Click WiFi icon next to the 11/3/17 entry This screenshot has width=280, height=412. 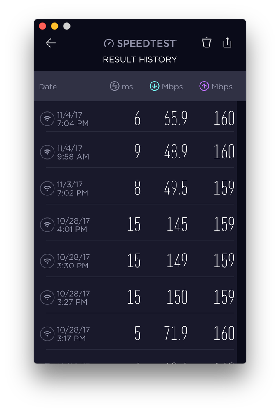point(47,188)
